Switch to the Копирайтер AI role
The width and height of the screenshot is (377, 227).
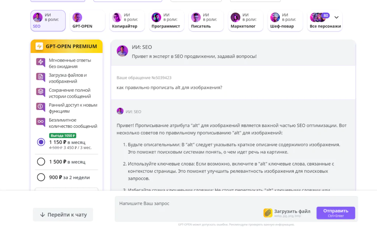click(x=127, y=21)
